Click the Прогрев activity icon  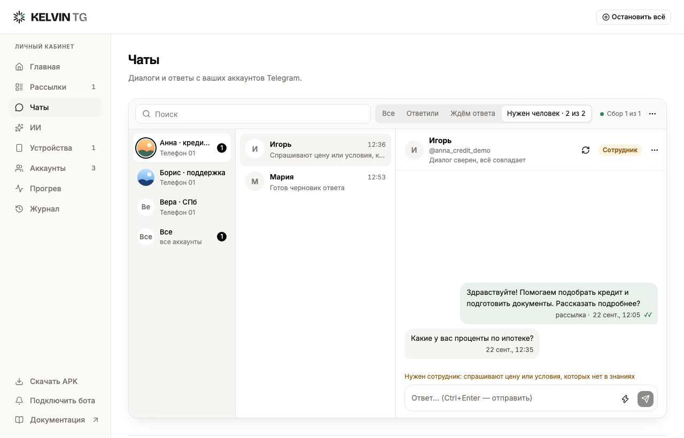pos(19,189)
